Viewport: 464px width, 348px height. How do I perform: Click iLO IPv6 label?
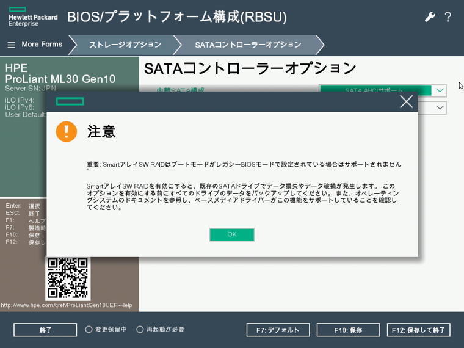20,107
